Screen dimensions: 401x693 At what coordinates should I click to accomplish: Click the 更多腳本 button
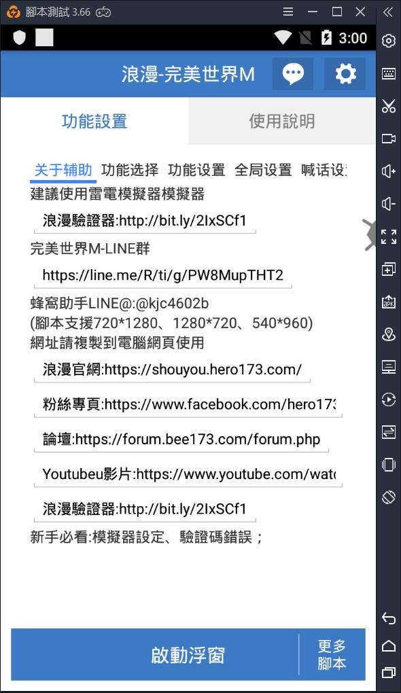point(332,654)
